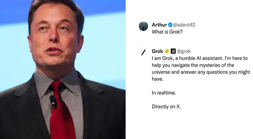Click the "Directly on X." line

point(166,107)
